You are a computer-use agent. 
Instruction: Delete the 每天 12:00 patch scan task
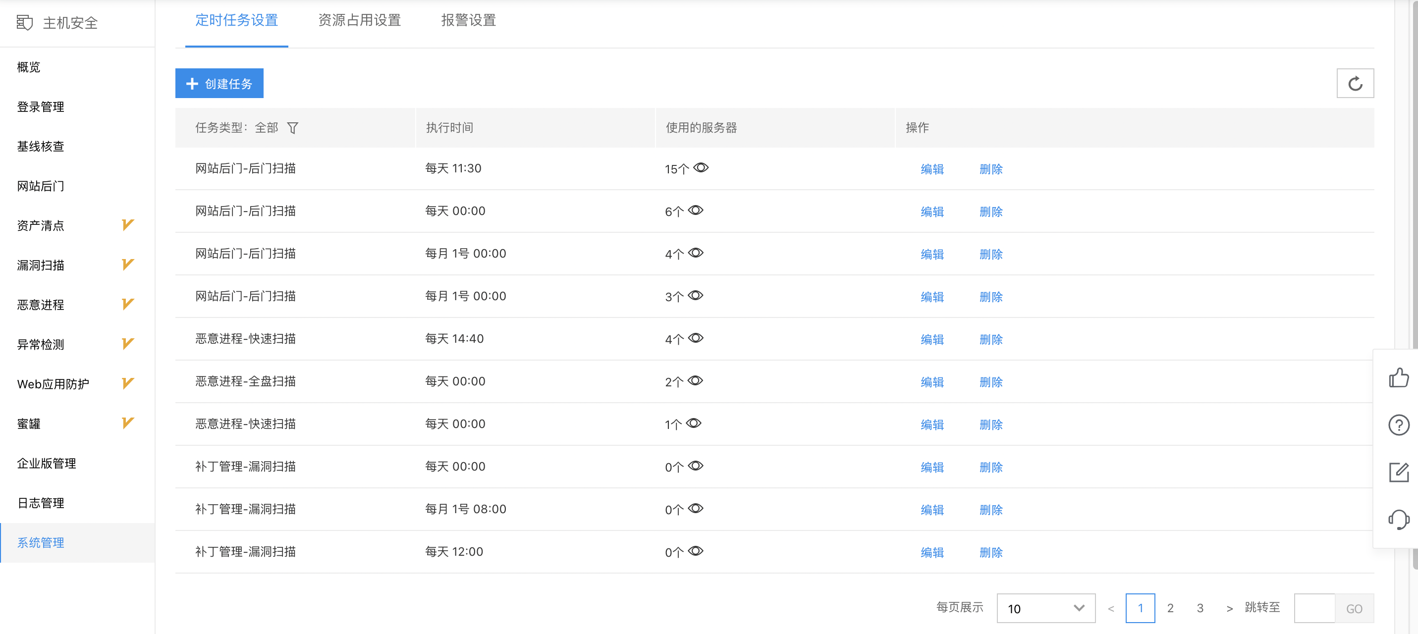(x=991, y=553)
